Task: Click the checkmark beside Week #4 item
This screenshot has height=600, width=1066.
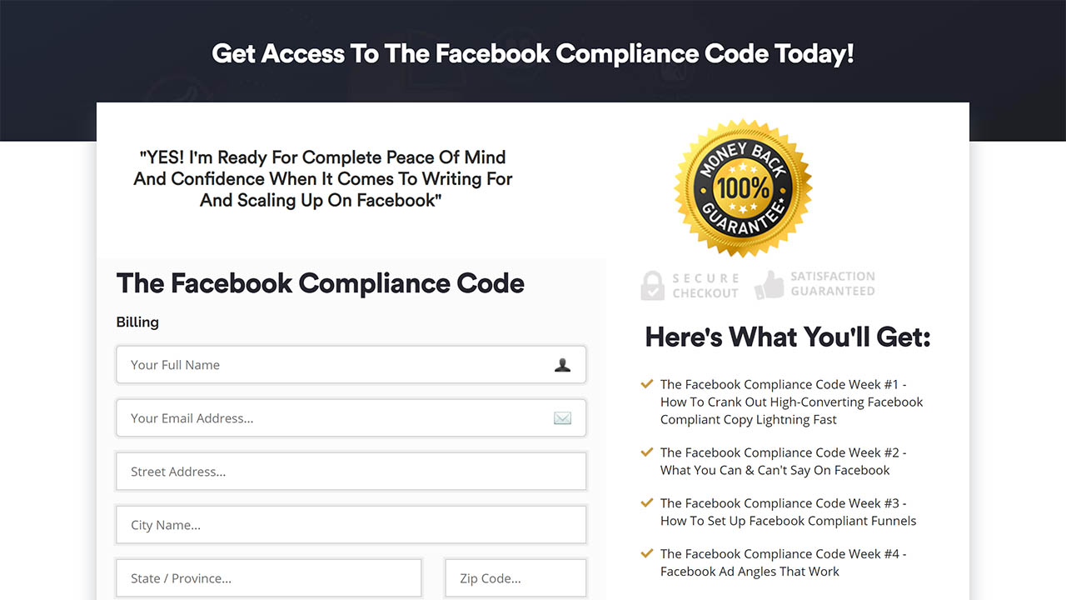Action: (x=646, y=554)
